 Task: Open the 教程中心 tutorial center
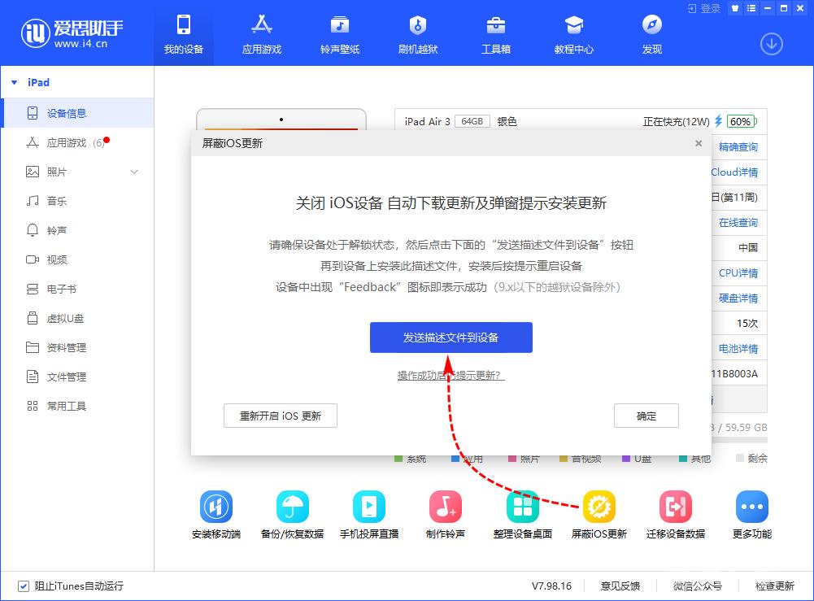[x=573, y=33]
